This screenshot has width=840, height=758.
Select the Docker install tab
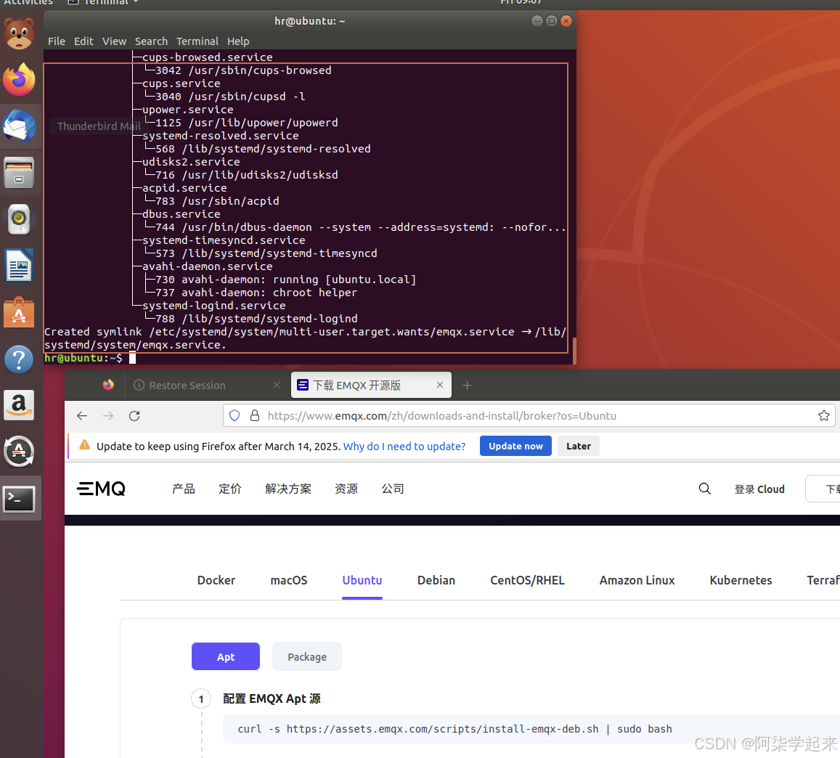pos(216,580)
